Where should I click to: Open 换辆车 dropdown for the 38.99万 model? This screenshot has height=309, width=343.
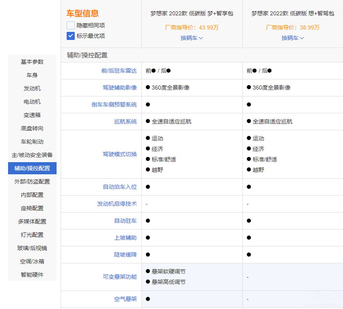292,38
